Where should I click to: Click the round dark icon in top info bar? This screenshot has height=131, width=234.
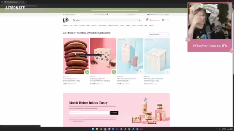point(107,15)
